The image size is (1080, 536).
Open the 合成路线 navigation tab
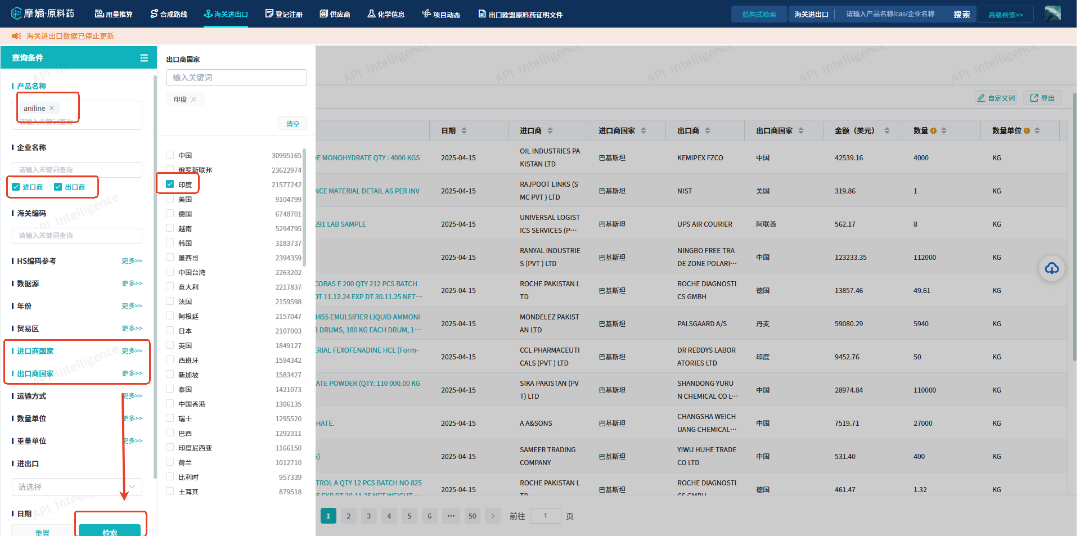tap(169, 14)
